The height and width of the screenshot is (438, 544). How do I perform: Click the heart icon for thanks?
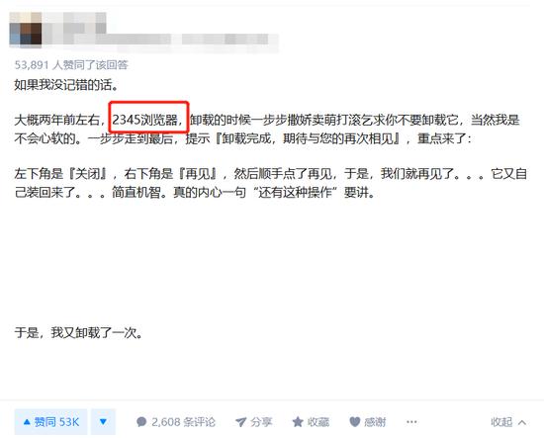[x=354, y=422]
